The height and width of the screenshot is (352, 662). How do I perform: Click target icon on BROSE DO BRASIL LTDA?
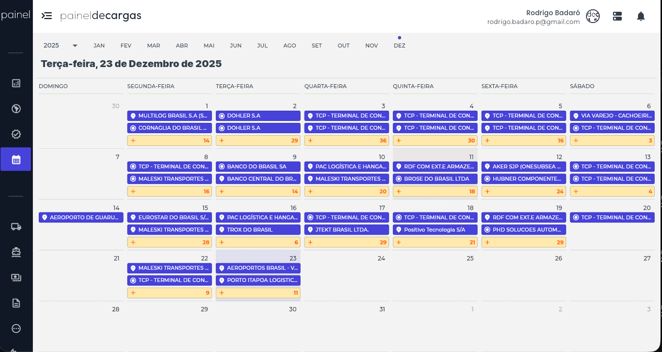point(399,179)
